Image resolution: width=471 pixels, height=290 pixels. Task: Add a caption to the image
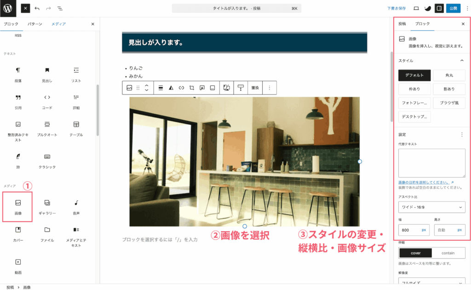click(213, 88)
